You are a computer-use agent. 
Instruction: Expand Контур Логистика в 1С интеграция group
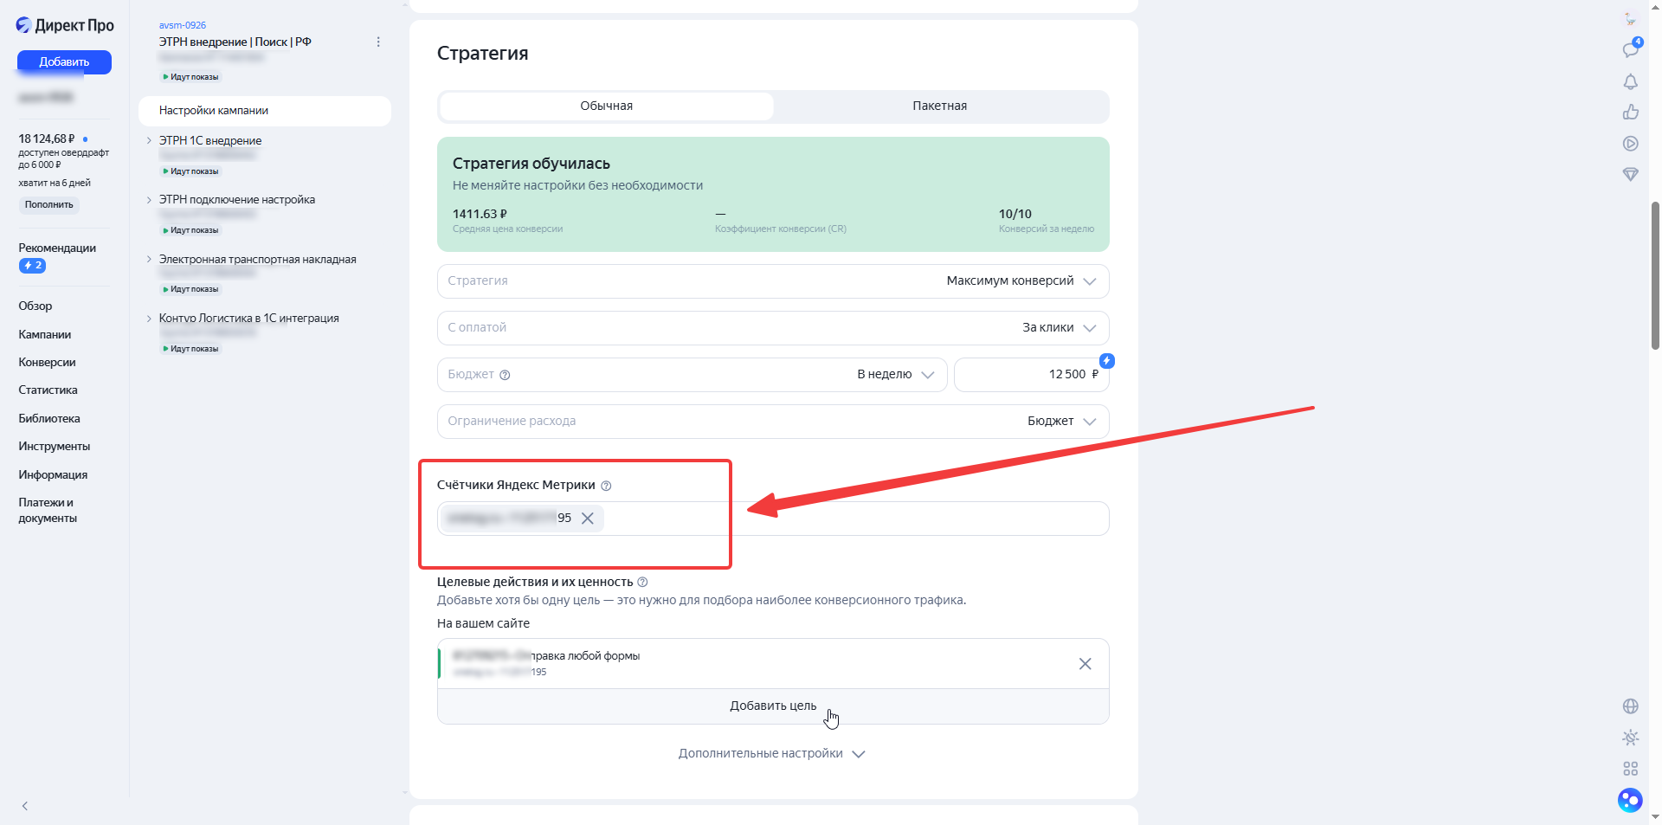point(149,319)
